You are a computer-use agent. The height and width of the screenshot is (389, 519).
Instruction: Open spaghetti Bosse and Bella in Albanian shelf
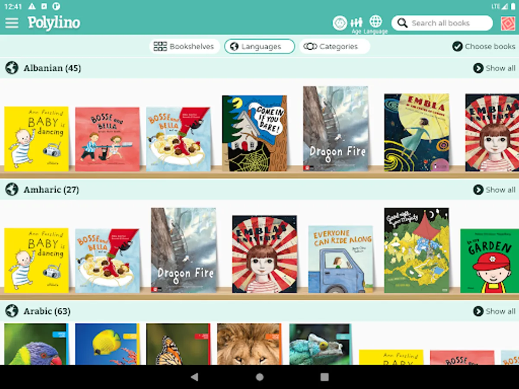pyautogui.click(x=178, y=139)
